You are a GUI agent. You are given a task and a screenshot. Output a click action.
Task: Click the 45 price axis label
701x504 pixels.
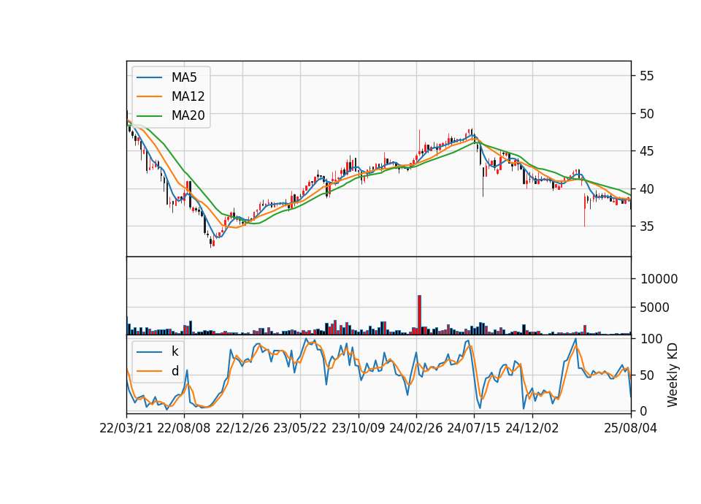(x=646, y=151)
